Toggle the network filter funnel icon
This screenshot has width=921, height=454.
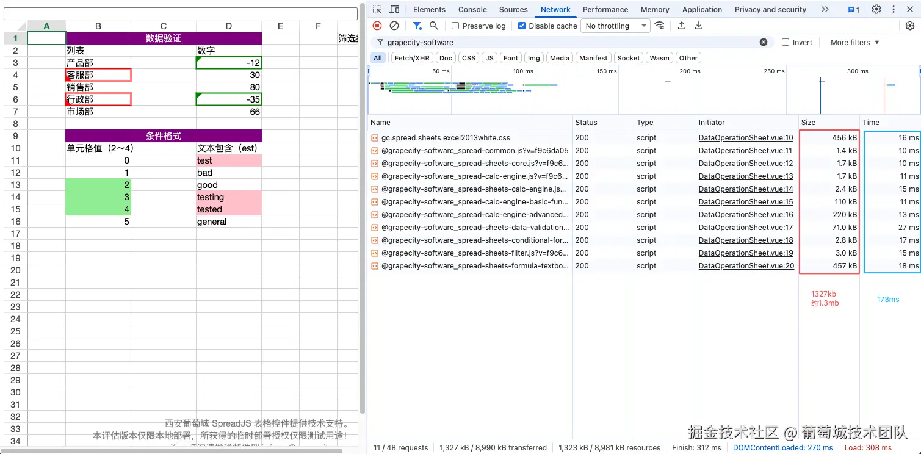click(x=417, y=26)
